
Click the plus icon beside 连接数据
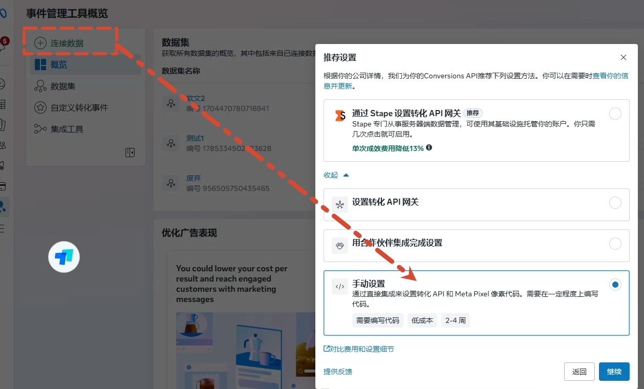coord(40,44)
